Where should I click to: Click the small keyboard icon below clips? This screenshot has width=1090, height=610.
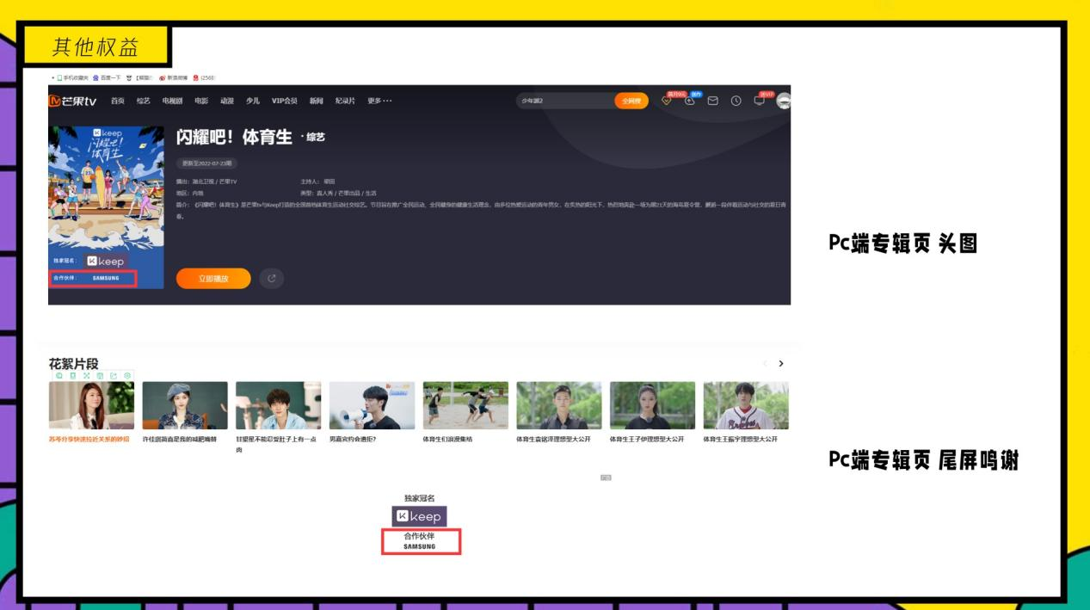coord(606,477)
